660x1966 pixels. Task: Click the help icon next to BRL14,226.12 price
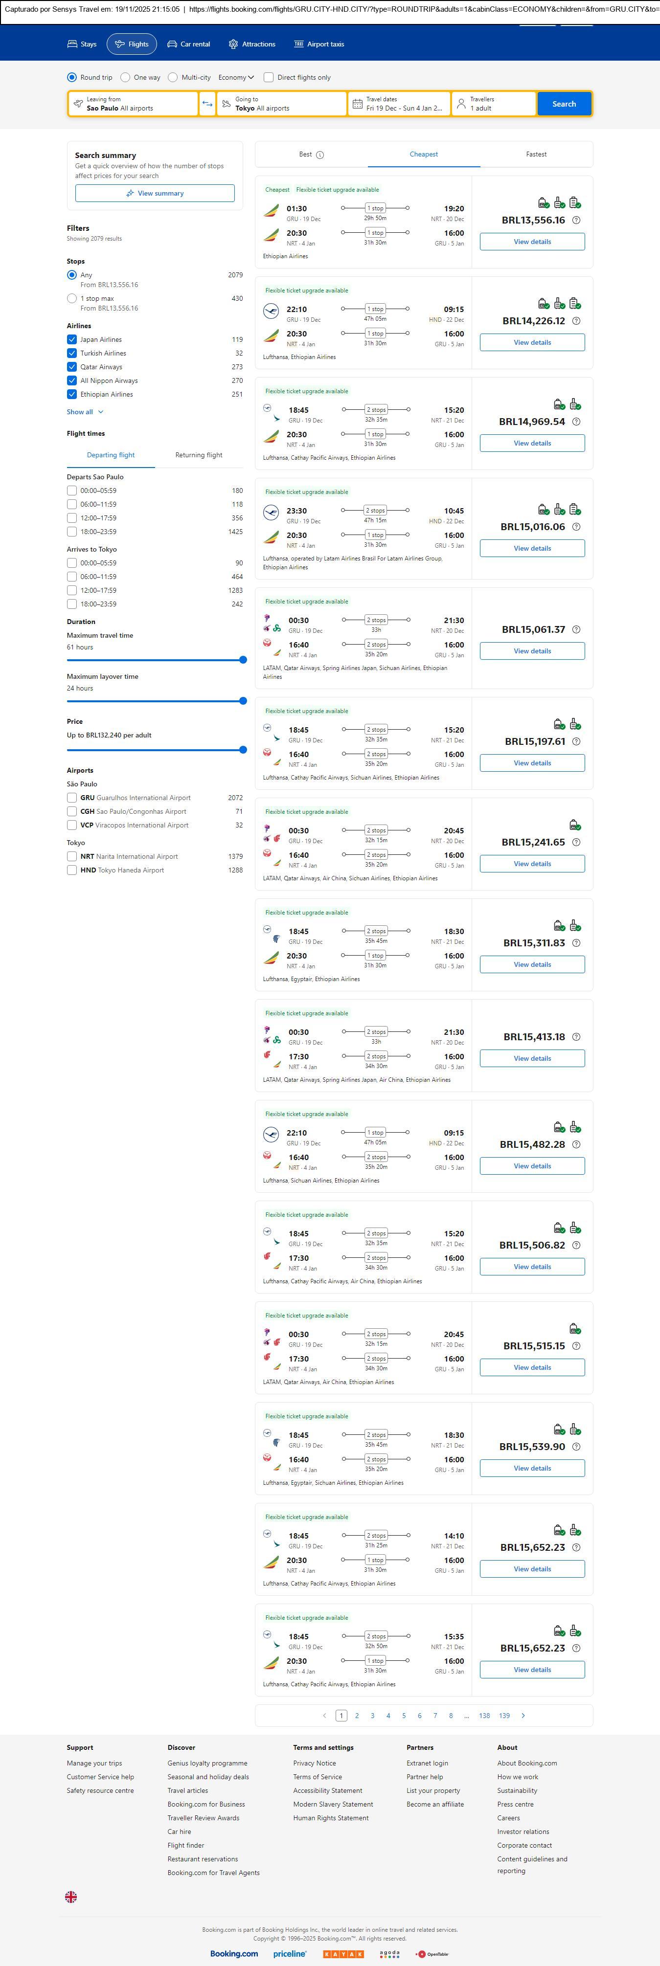tap(576, 321)
